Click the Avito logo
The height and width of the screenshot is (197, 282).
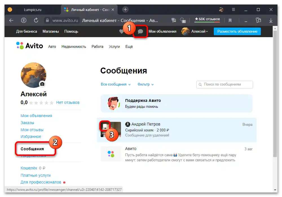30,46
